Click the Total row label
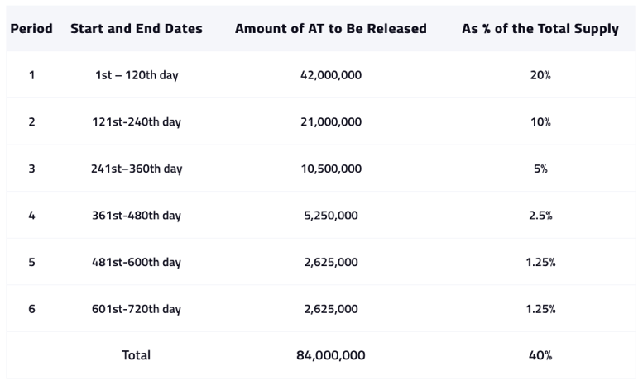Viewport: 643px width, 385px height. click(137, 355)
